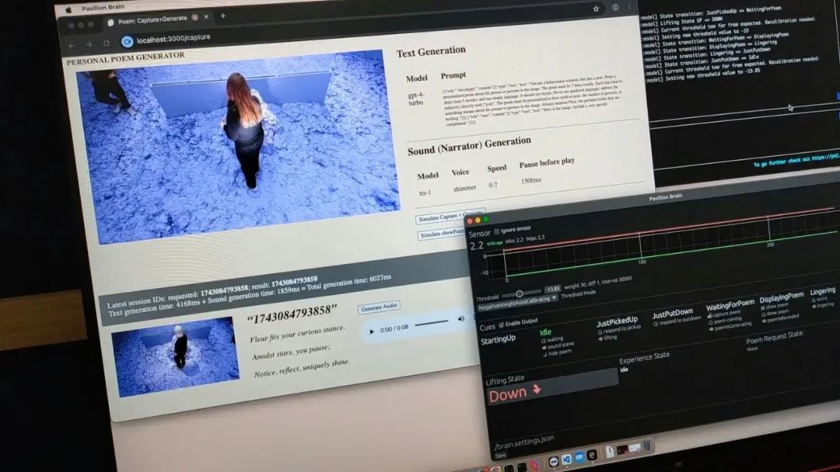
Task: Open a new browser tab
Action: 223,16
